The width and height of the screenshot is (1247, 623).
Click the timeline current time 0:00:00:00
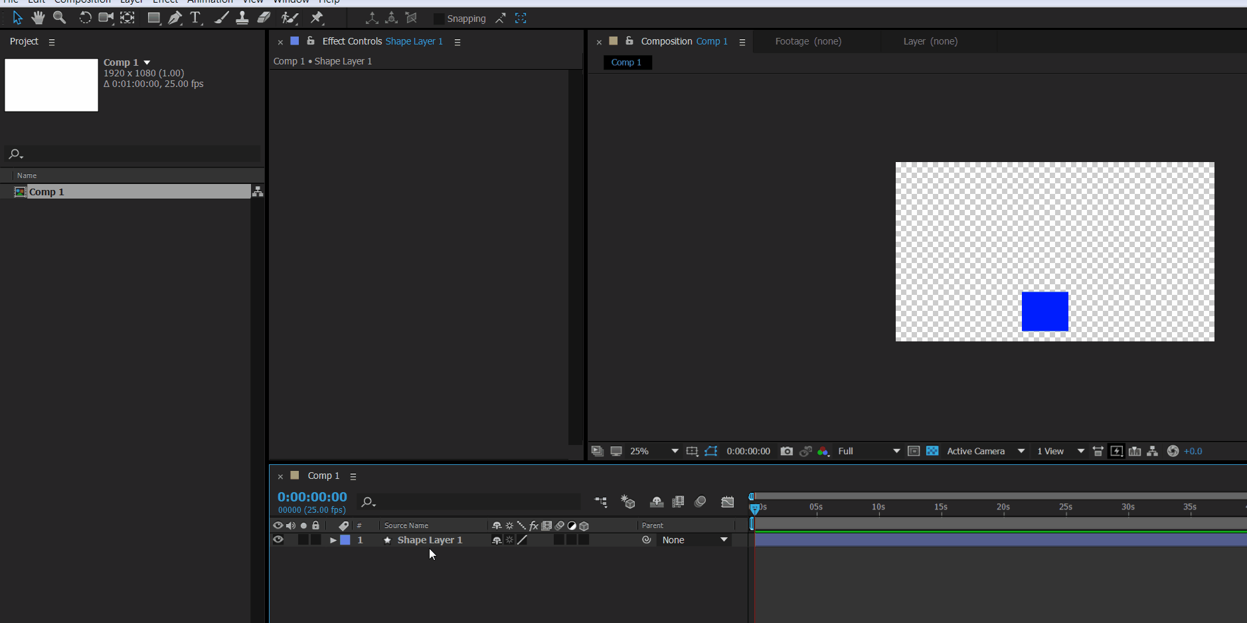coord(312,497)
